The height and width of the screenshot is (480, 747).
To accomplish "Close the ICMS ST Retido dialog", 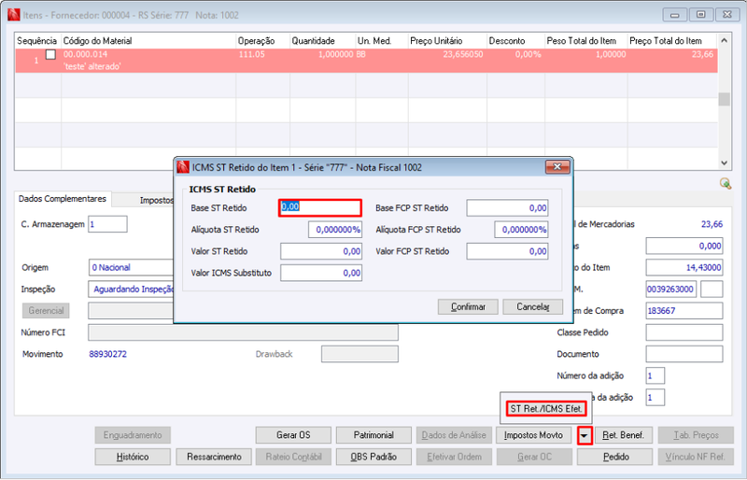I will coord(557,167).
